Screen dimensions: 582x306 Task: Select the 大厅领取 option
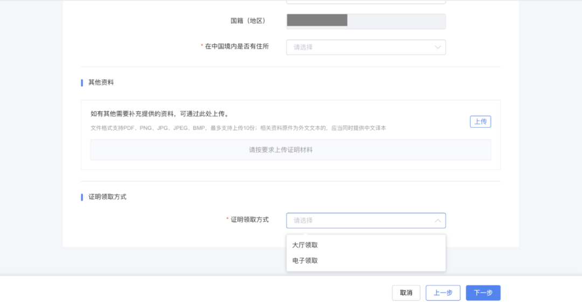[x=305, y=245]
